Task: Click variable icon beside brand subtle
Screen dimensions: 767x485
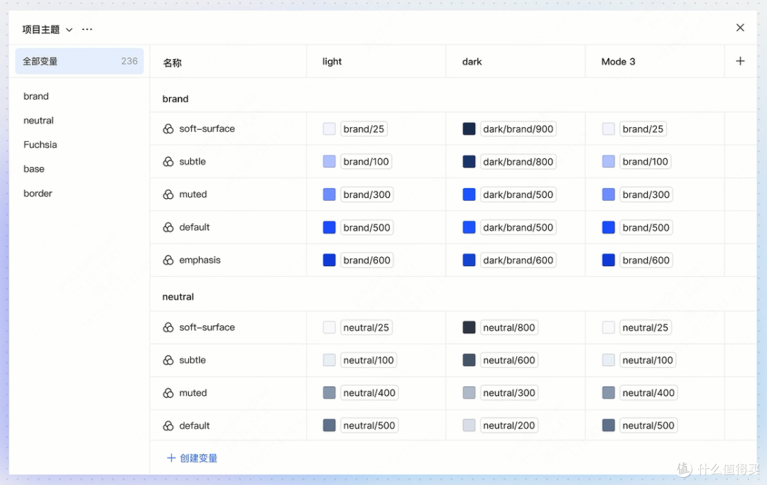Action: pos(168,162)
